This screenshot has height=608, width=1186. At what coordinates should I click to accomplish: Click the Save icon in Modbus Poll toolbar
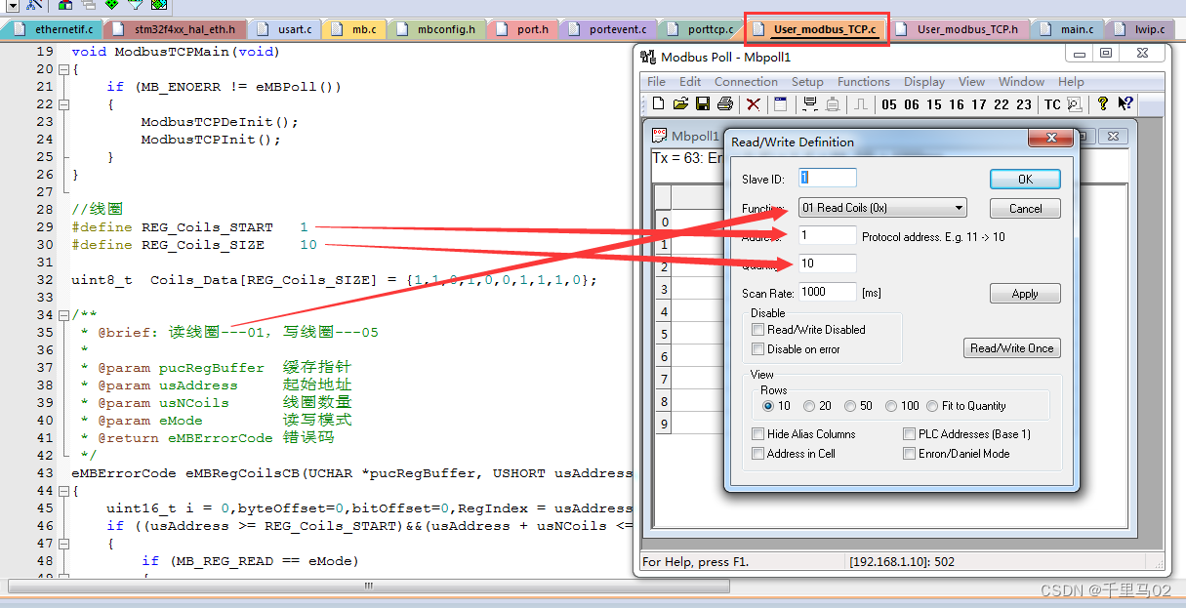[704, 104]
